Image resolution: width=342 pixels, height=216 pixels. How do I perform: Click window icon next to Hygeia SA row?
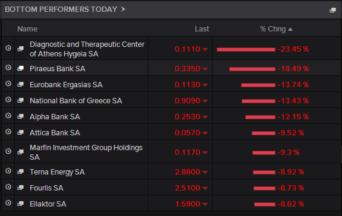[x=21, y=49]
